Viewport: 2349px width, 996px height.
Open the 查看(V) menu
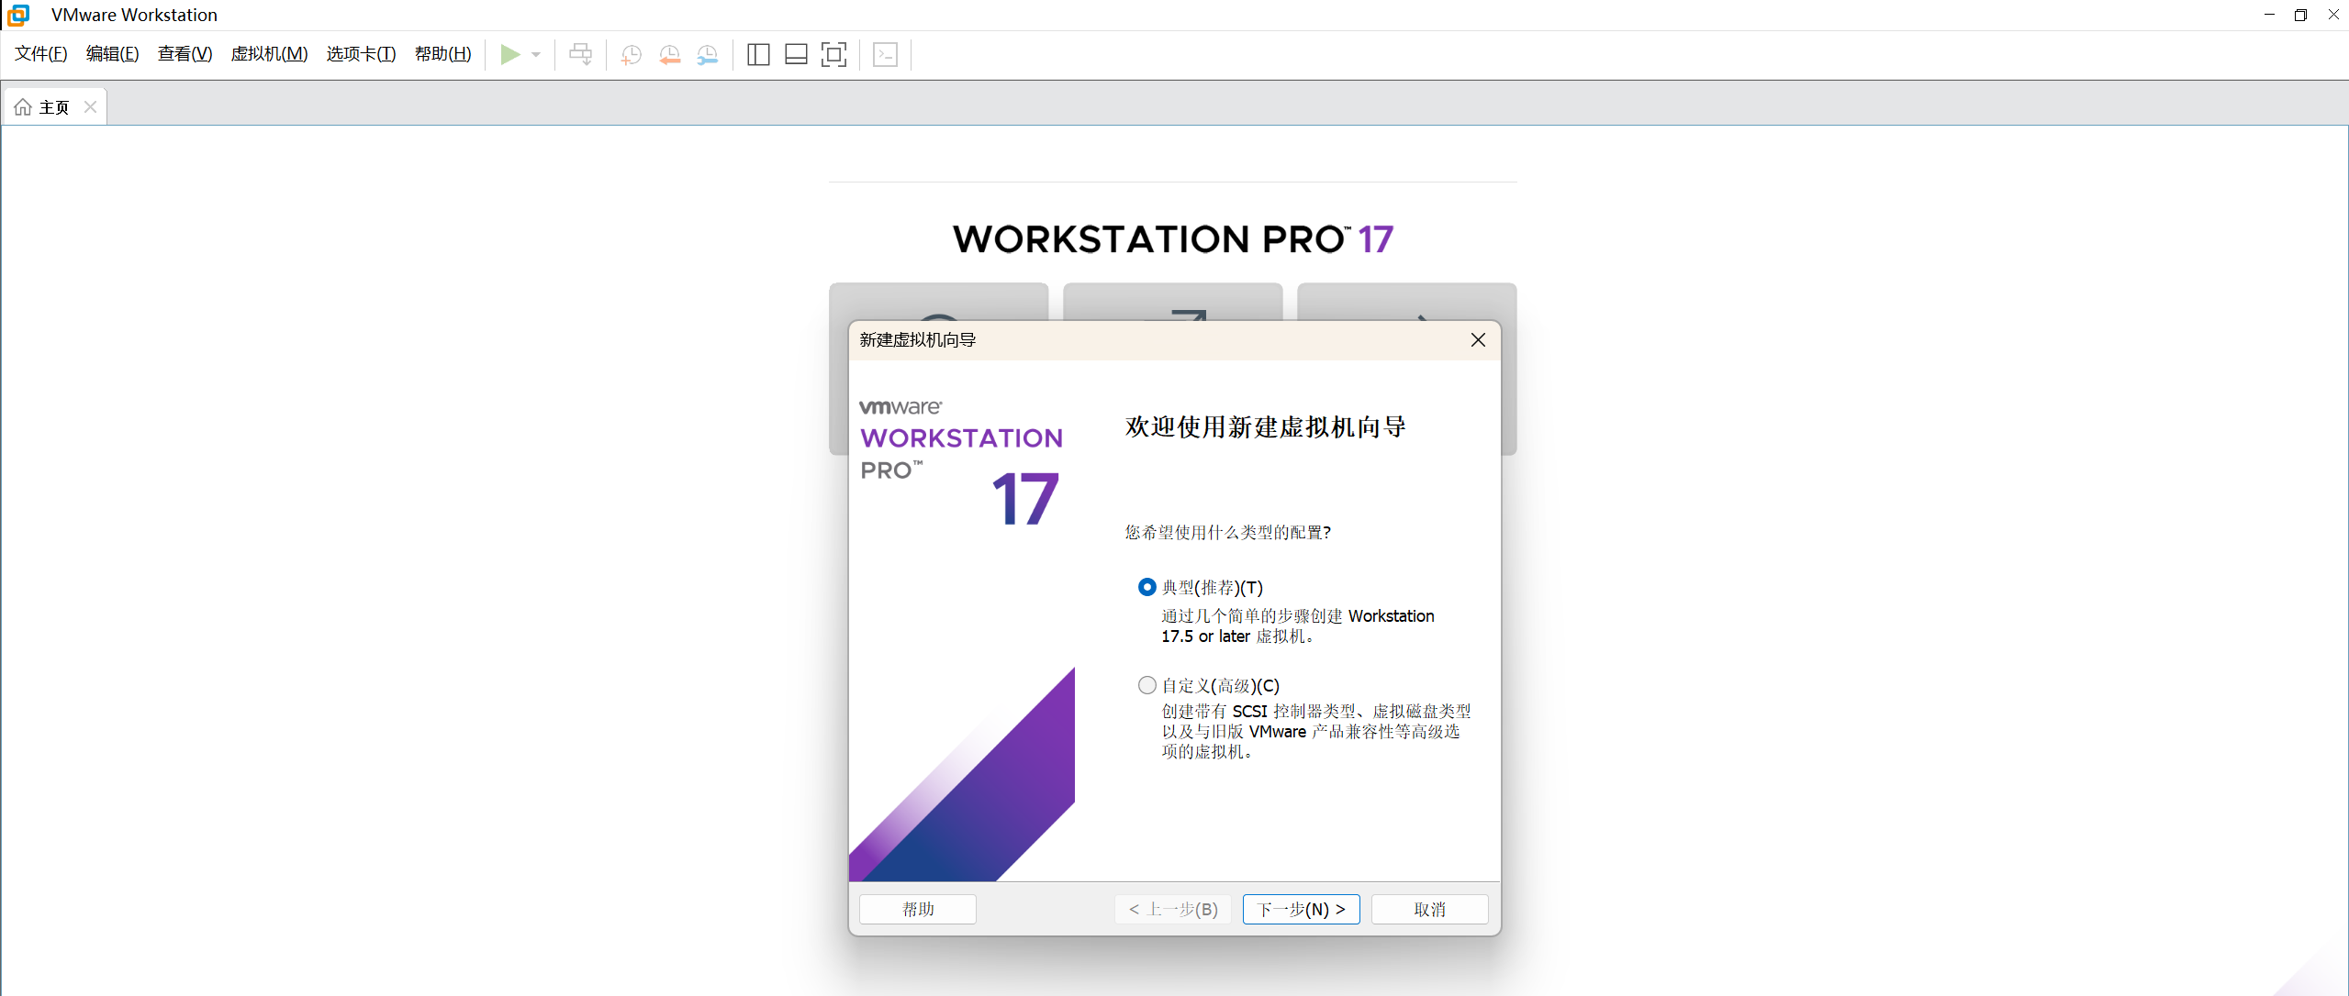185,54
